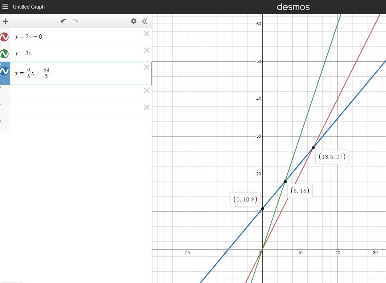This screenshot has height=283, width=386.
Task: Click the y-axis label 40
Action: tap(259, 99)
